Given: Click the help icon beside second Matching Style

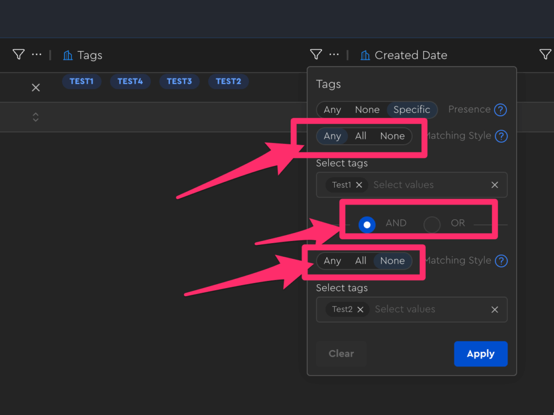Looking at the screenshot, I should tap(501, 261).
